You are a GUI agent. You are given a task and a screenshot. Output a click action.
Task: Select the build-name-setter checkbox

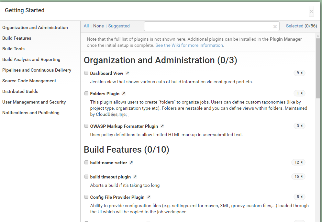pos(86,162)
